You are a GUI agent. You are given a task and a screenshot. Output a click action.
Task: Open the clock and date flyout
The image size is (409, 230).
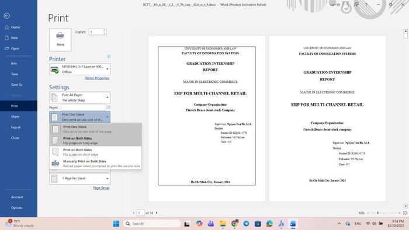tap(396, 224)
